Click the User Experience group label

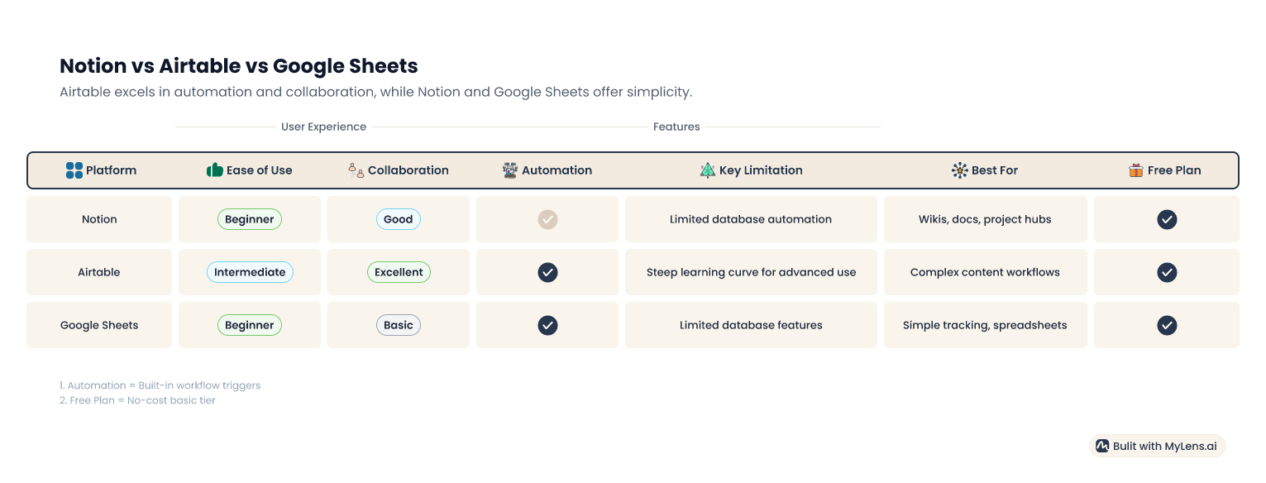click(323, 127)
